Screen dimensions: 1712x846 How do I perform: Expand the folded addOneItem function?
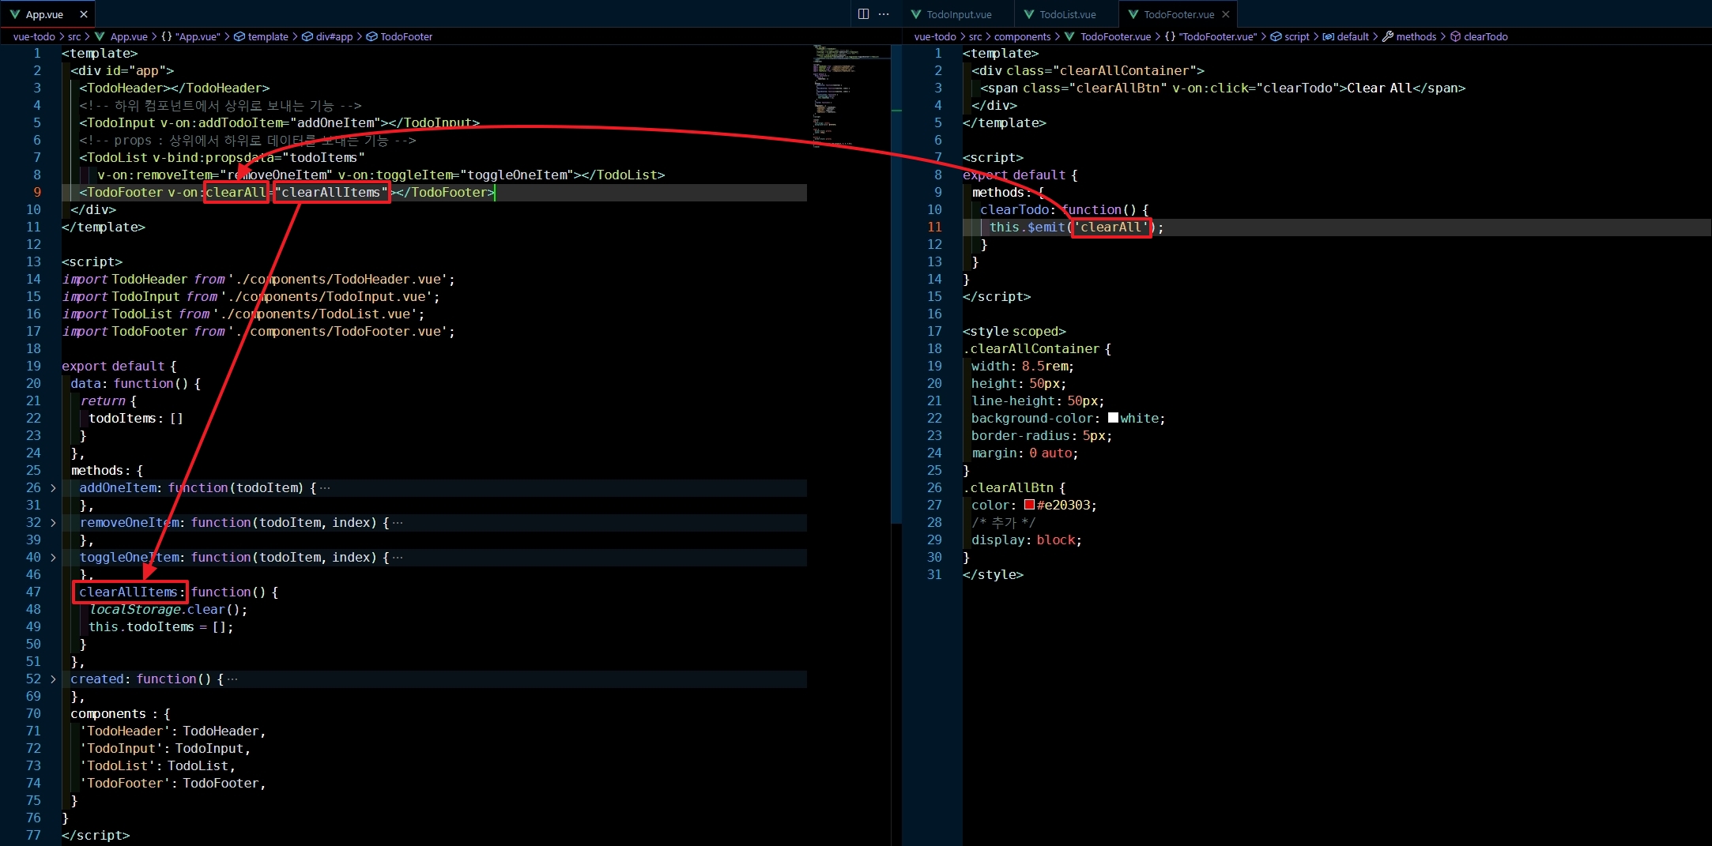[53, 488]
